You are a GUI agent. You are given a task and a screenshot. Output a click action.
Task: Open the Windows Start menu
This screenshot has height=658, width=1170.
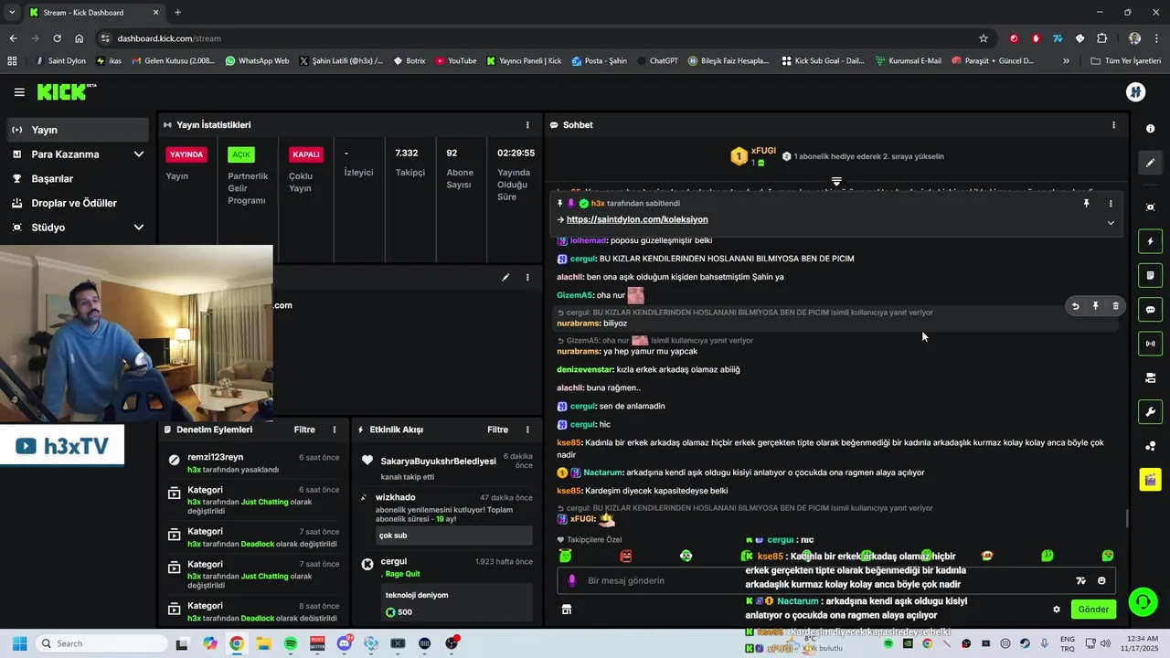pos(19,643)
